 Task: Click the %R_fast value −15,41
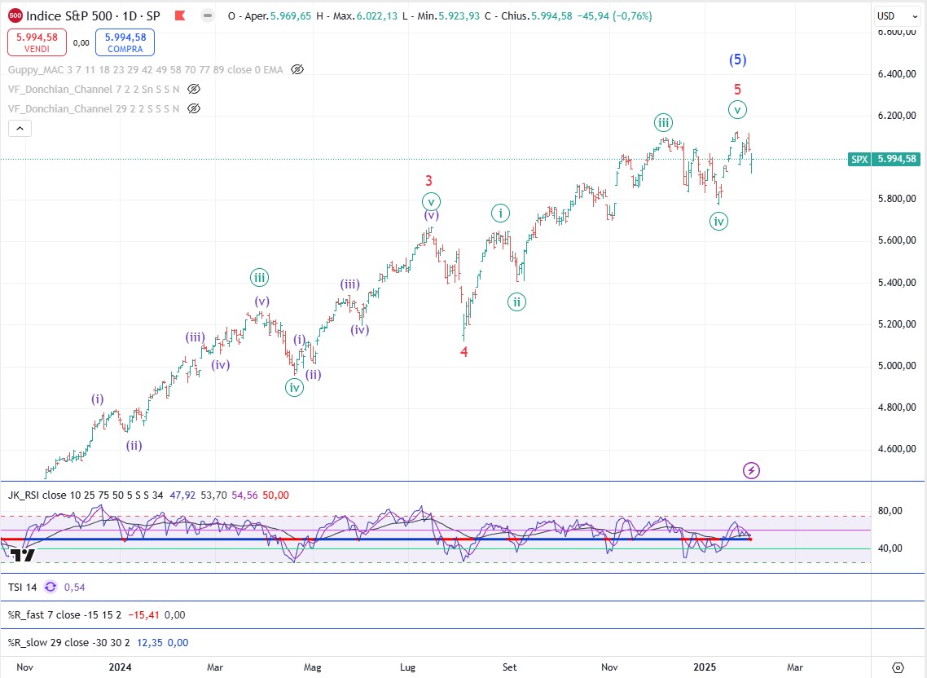(143, 614)
